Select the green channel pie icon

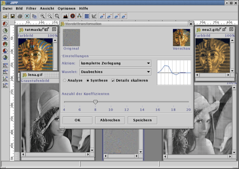click(x=5, y=31)
